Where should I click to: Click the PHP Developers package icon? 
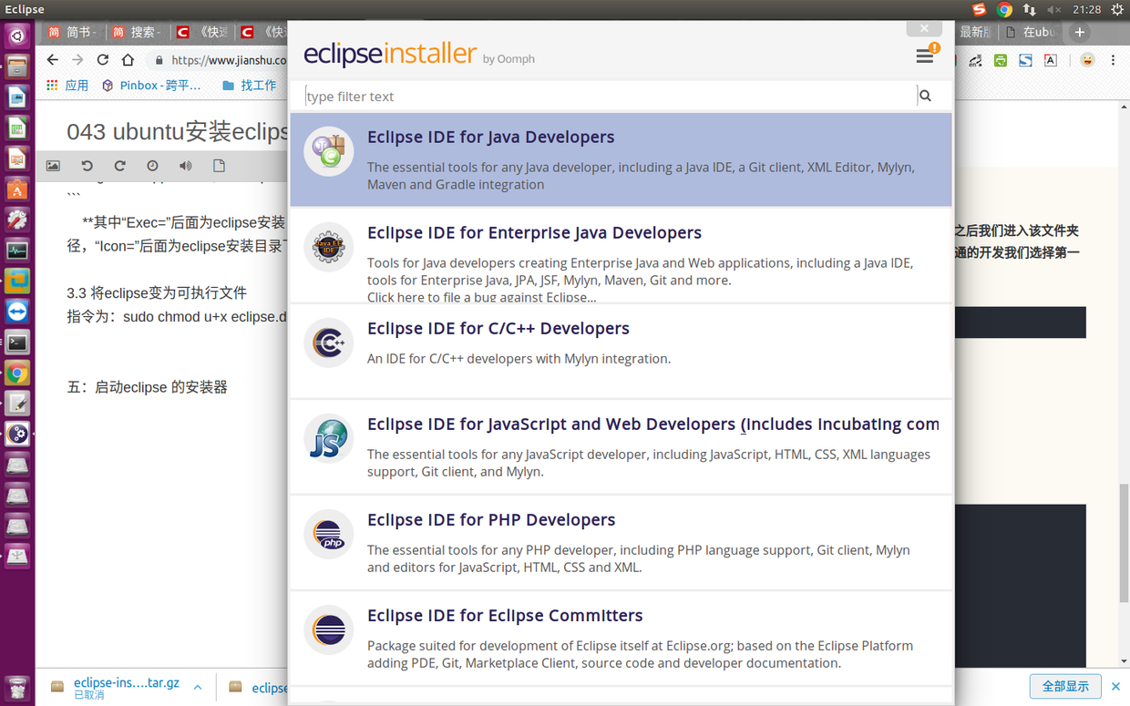click(328, 534)
